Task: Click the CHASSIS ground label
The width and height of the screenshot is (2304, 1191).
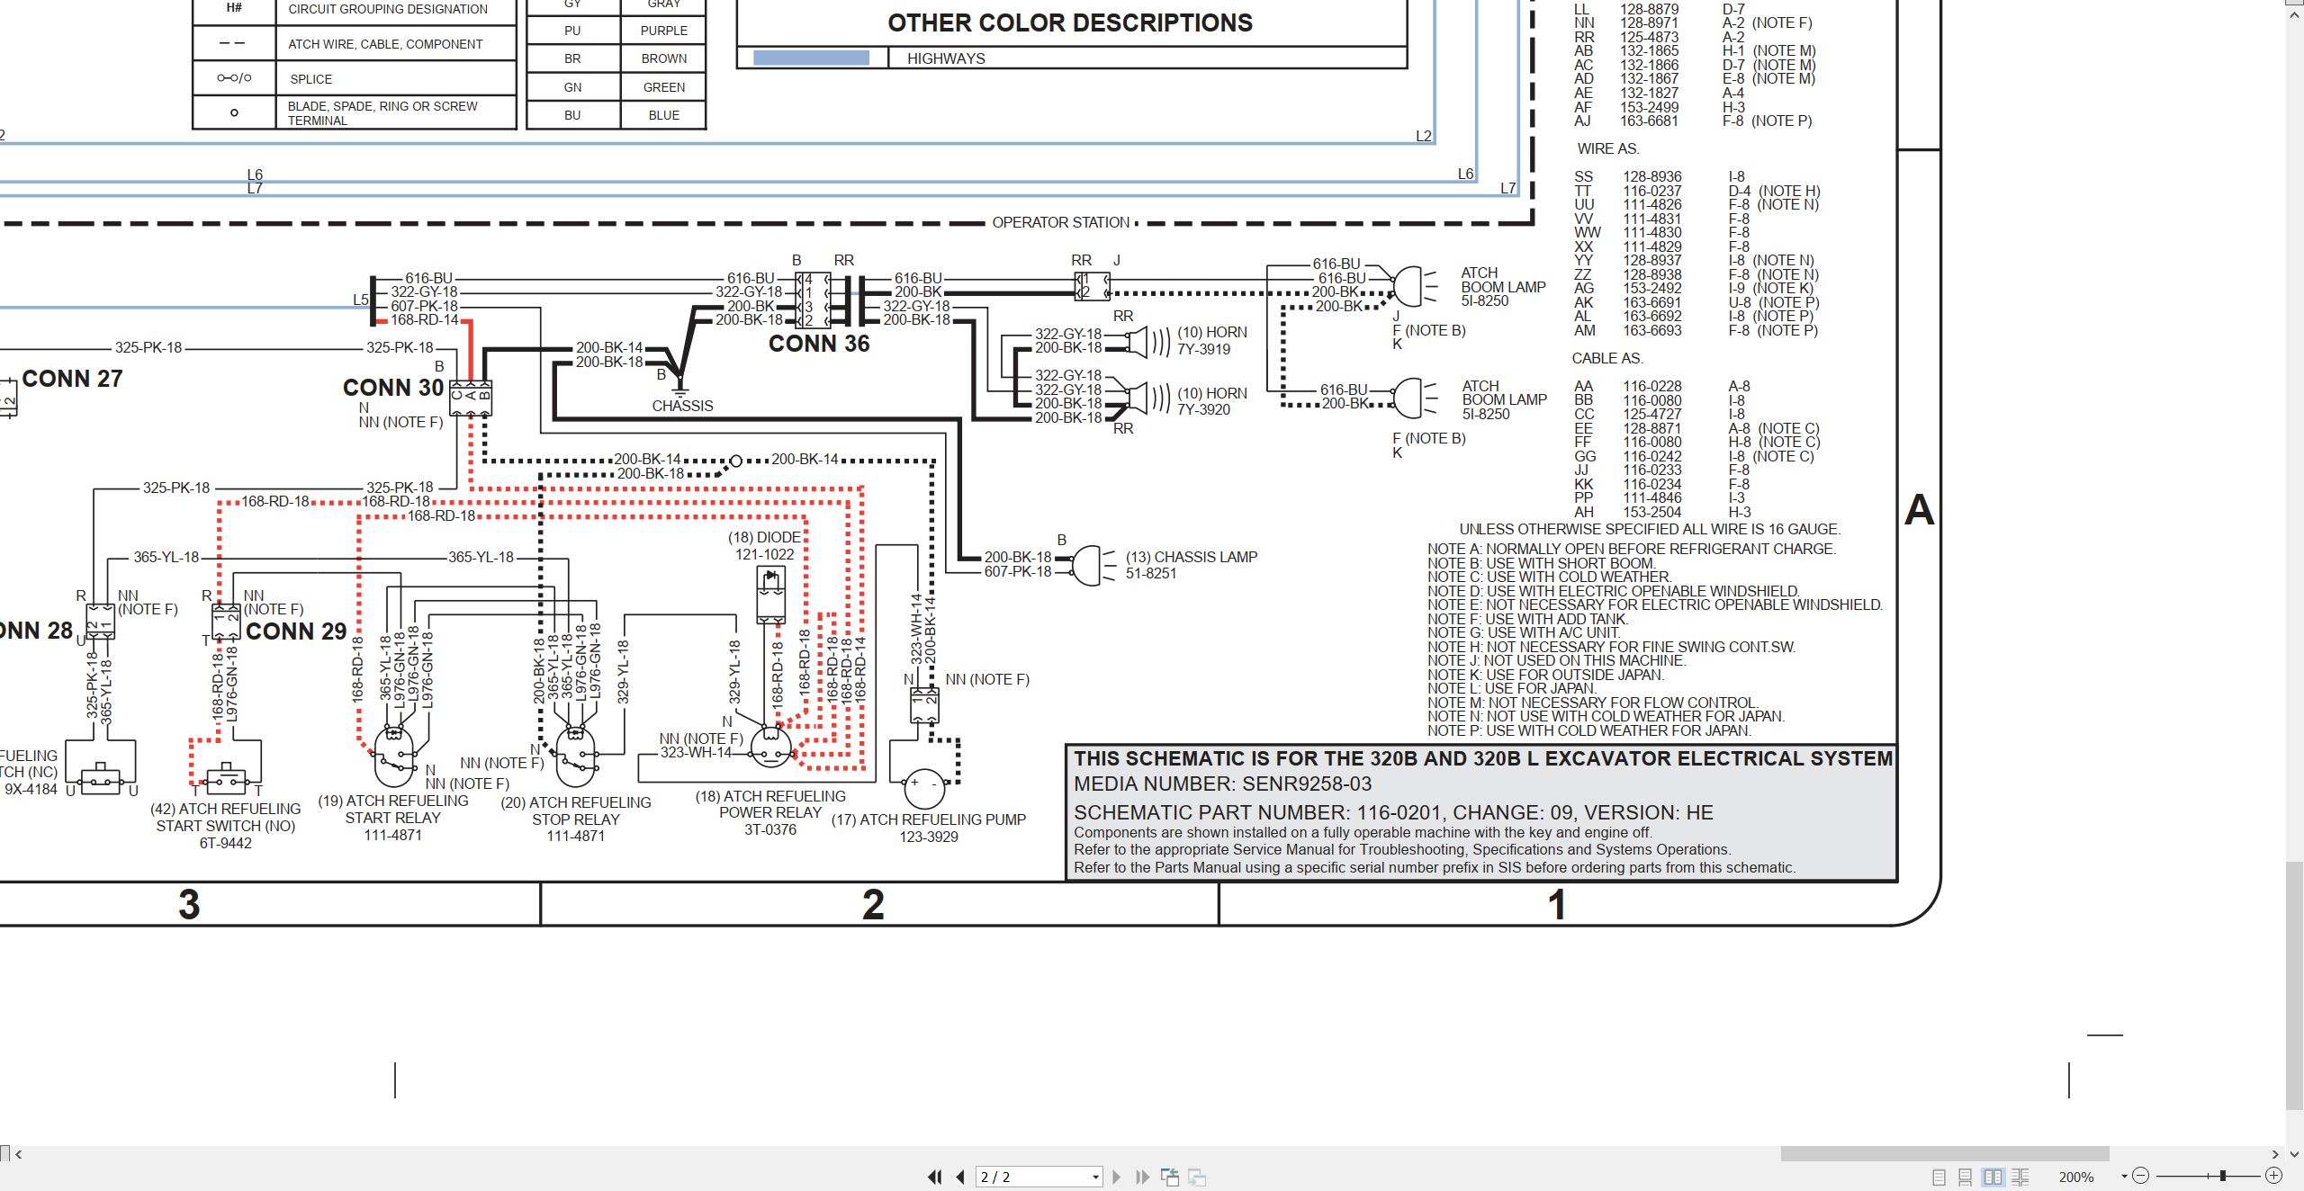Action: (682, 406)
